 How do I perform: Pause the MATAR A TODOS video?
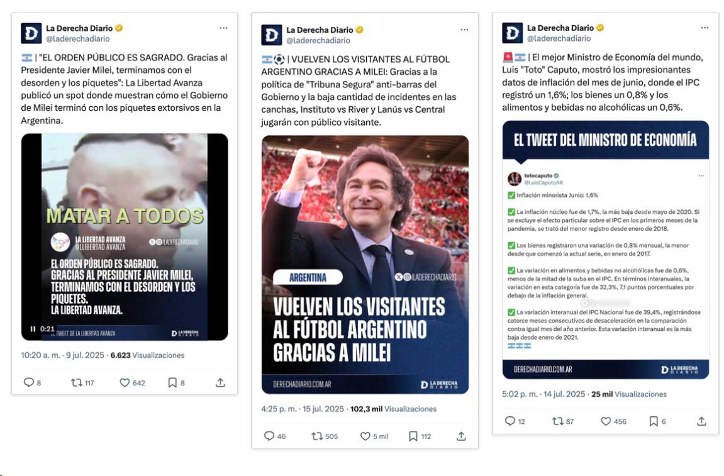coord(33,329)
